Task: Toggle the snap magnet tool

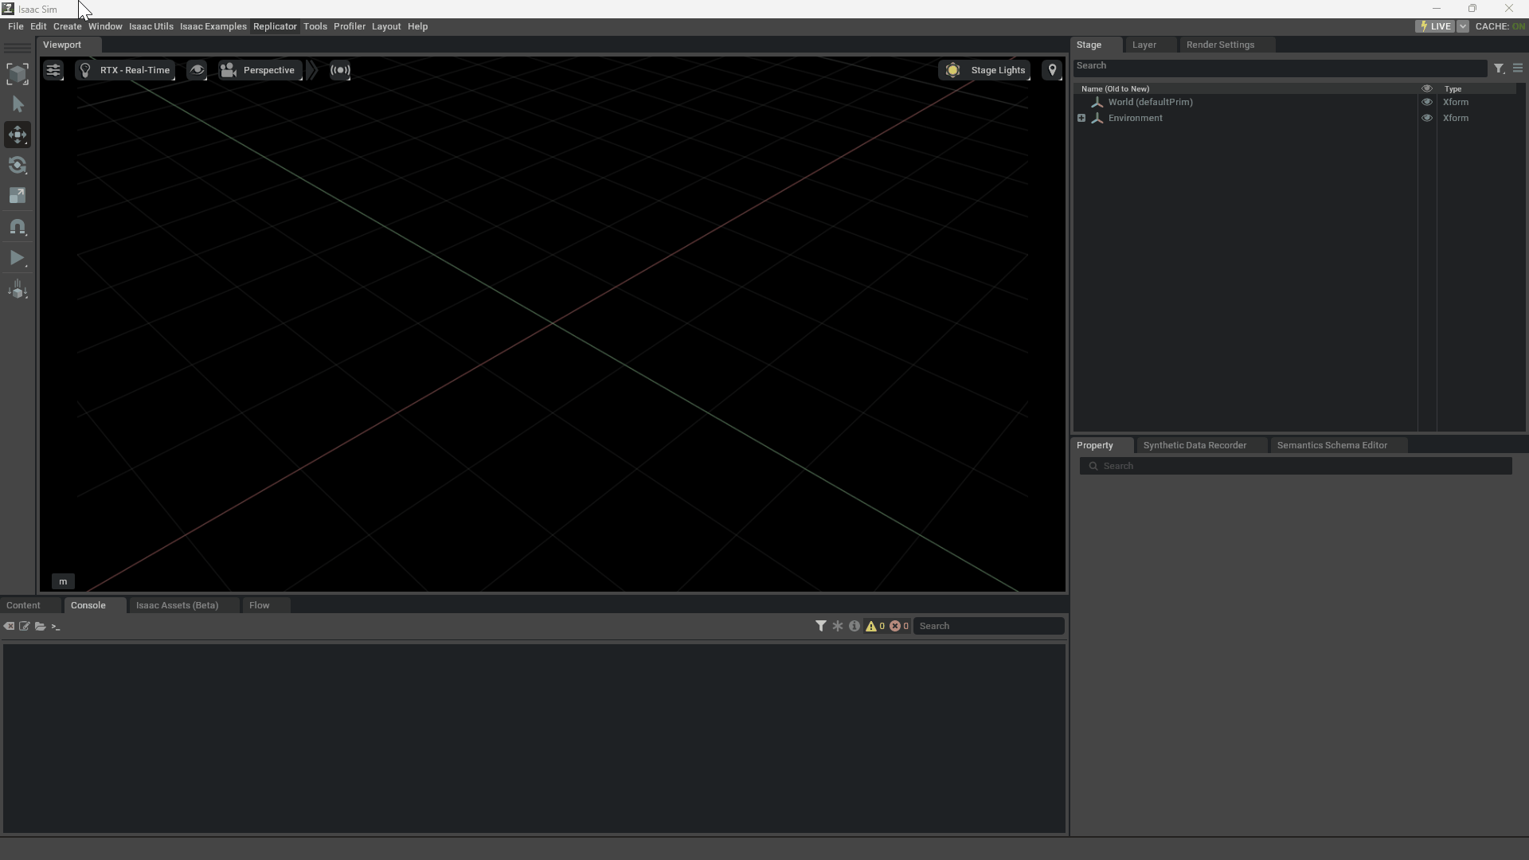Action: tap(18, 228)
